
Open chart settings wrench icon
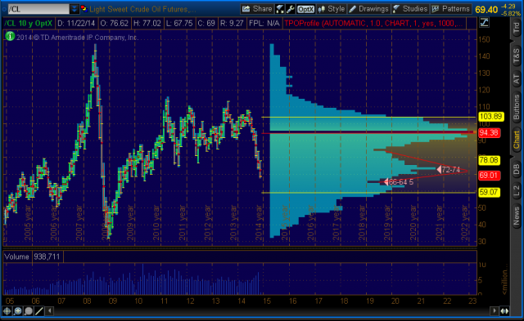[x=290, y=9]
